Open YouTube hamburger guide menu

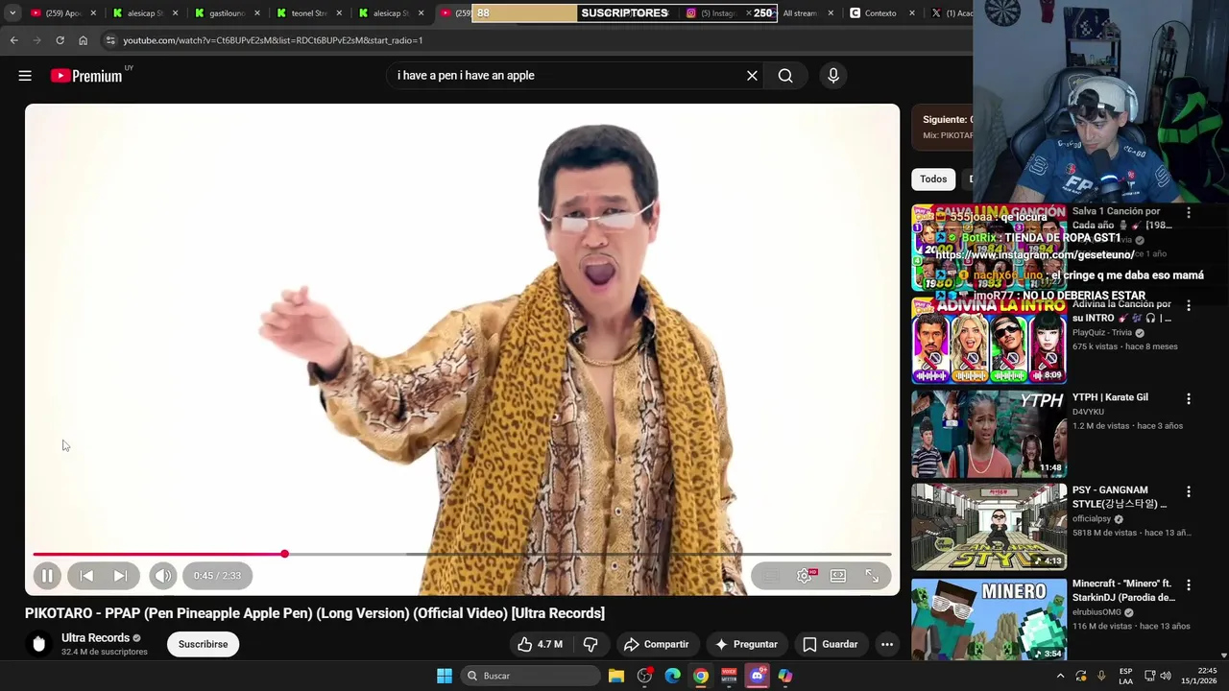[25, 76]
